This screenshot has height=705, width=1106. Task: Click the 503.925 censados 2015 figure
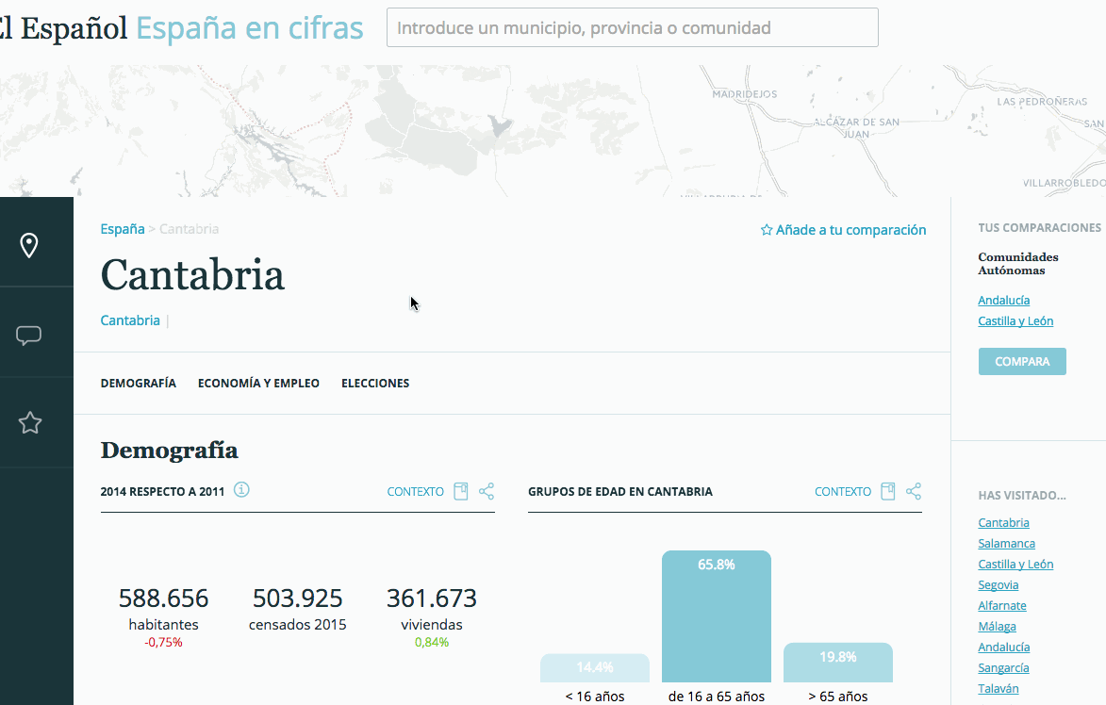pos(298,598)
